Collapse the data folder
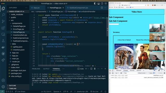166x93 pixels. 18,44
